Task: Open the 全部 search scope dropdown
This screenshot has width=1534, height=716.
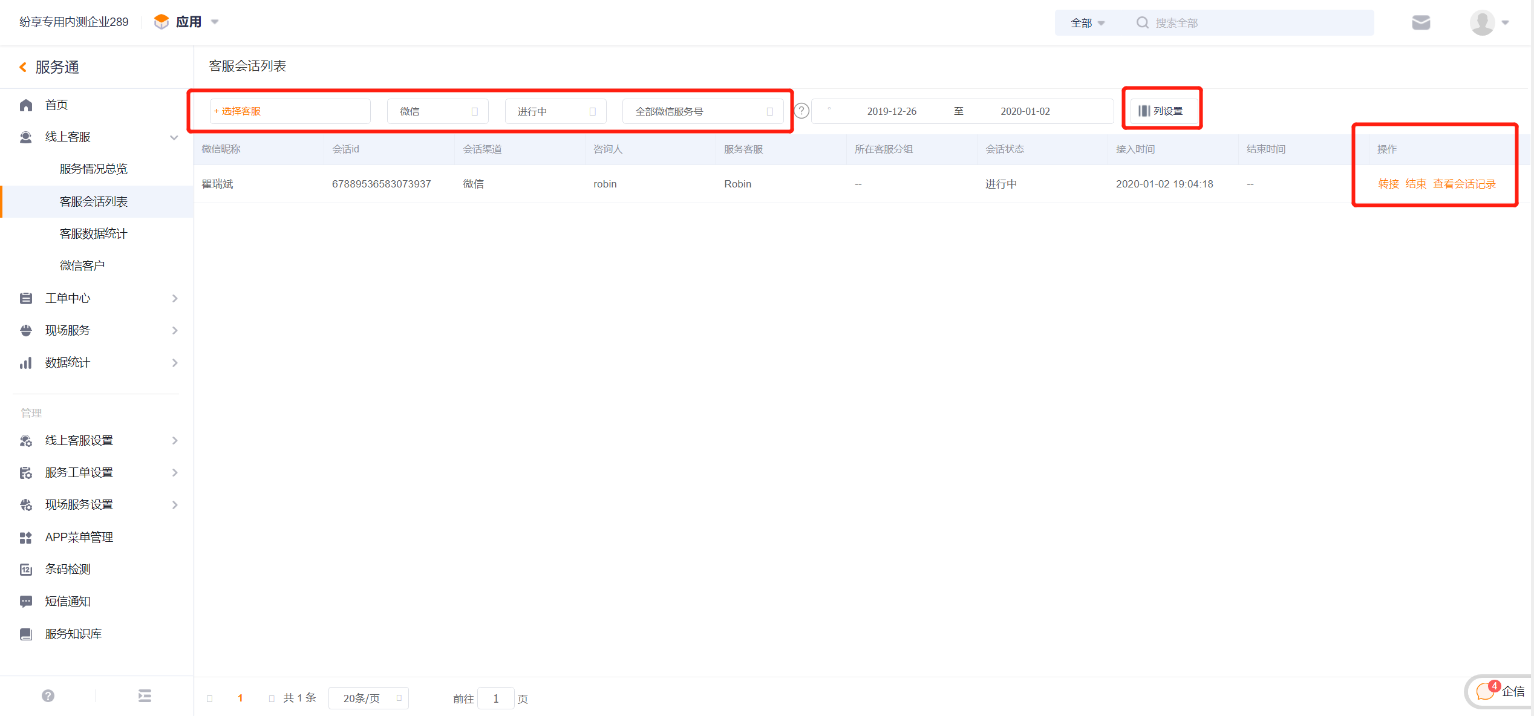Action: (1088, 23)
